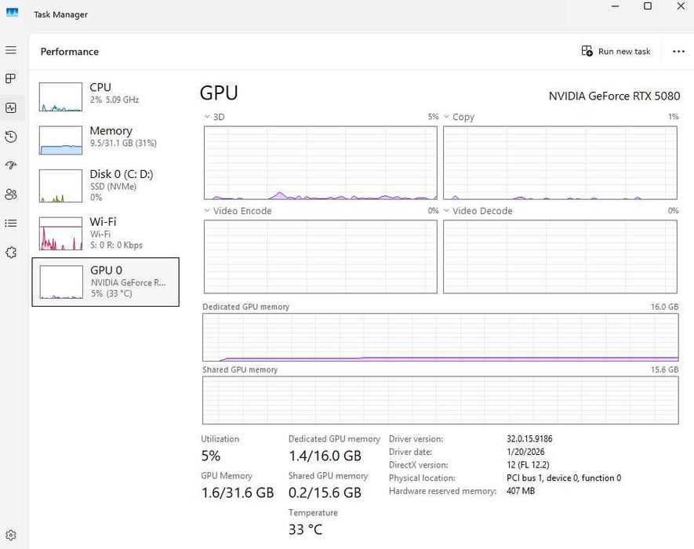Viewport: 694px width, 549px height.
Task: Click the GPU 0 mini graph
Action: pos(61,282)
